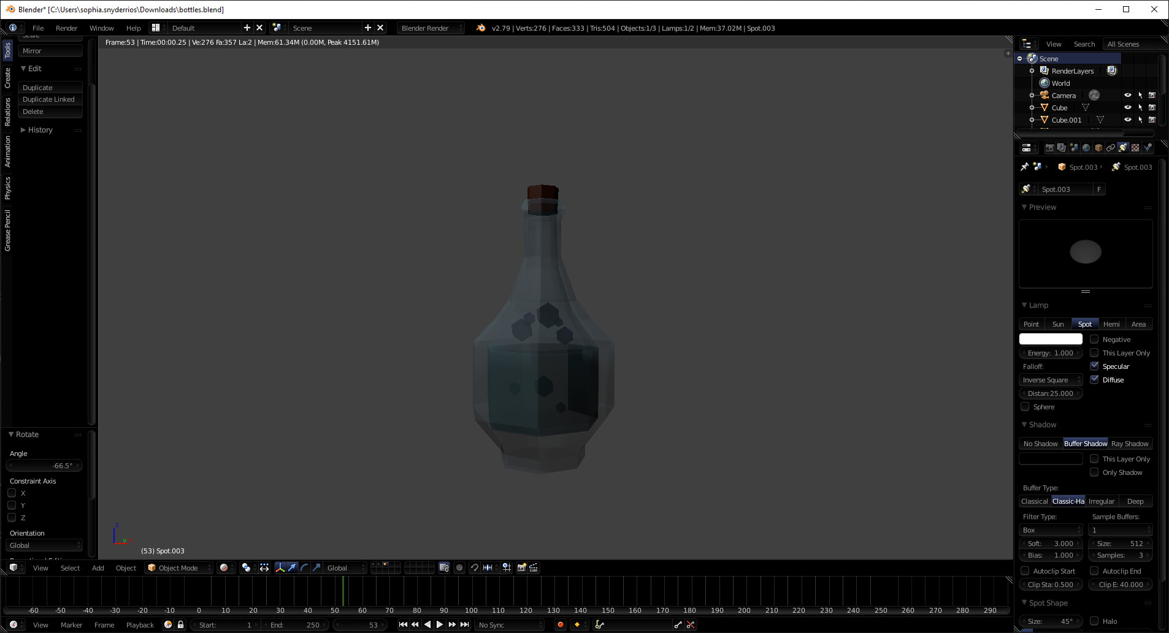Hide the Camera using its eye toggle

[x=1129, y=95]
